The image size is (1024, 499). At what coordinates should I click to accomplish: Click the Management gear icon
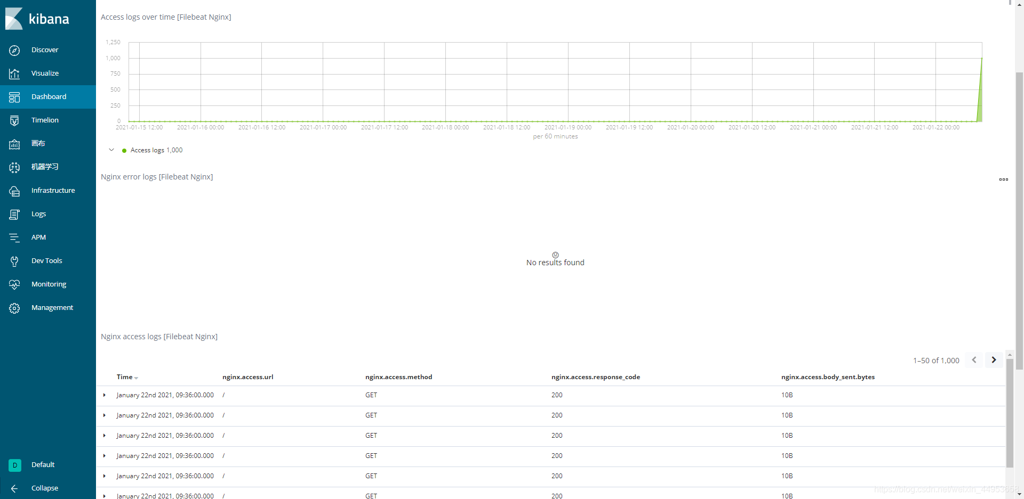pos(14,308)
